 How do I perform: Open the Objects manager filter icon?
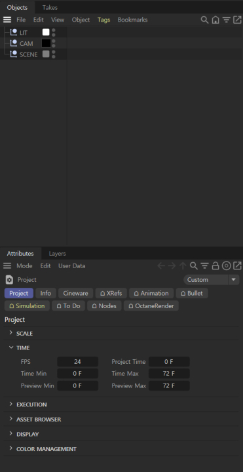point(226,20)
